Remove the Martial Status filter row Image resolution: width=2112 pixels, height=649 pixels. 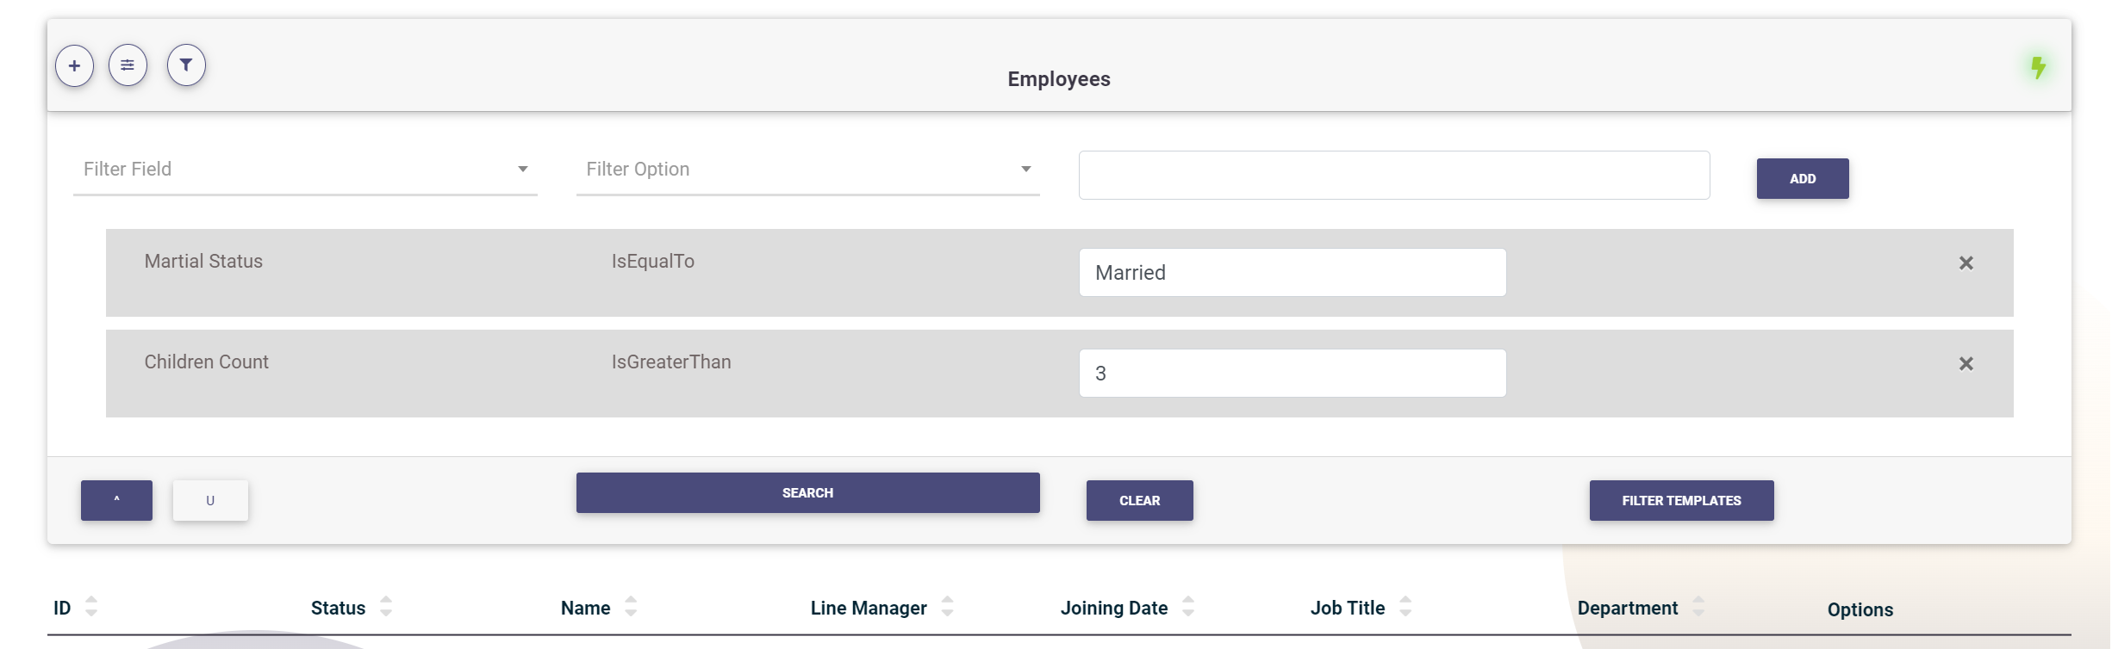click(1966, 263)
